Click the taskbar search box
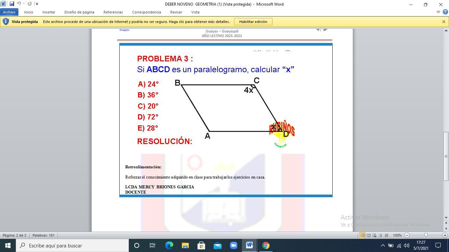Viewport: 449px width, 252px height. click(x=72, y=245)
